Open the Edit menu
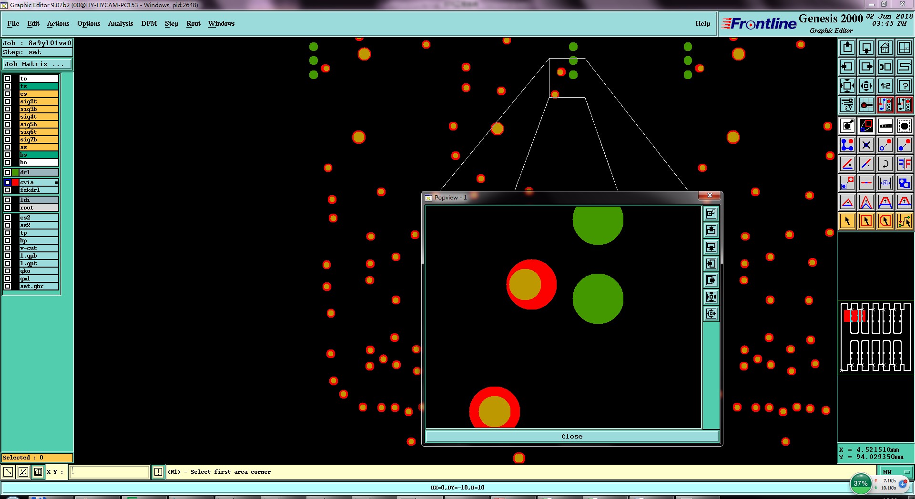Screen dimensions: 915x499 pyautogui.click(x=33, y=23)
